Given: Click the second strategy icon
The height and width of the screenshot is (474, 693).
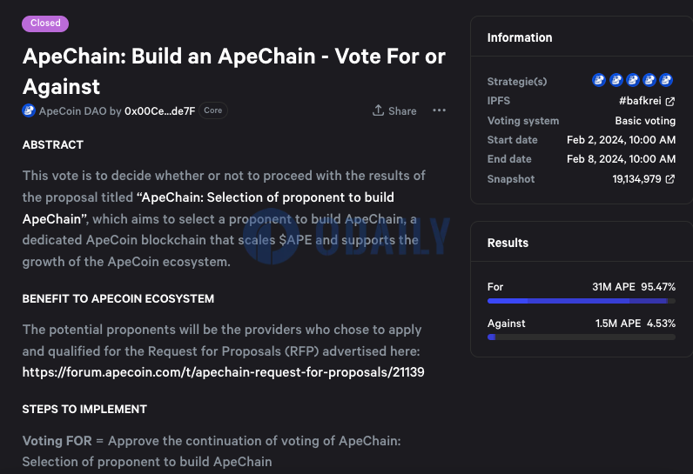Looking at the screenshot, I should click(616, 80).
